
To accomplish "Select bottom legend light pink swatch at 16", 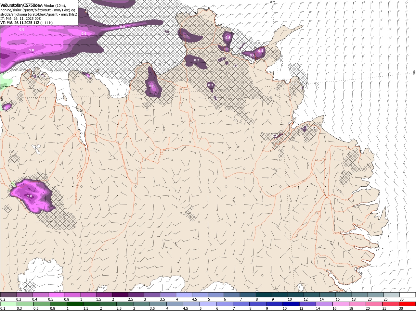I will (x=341, y=304).
